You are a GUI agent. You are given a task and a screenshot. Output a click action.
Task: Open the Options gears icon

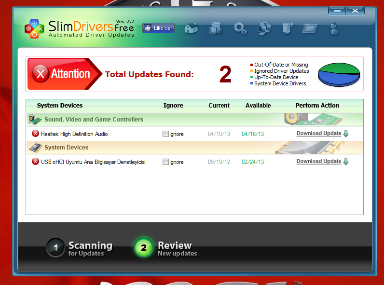240,28
